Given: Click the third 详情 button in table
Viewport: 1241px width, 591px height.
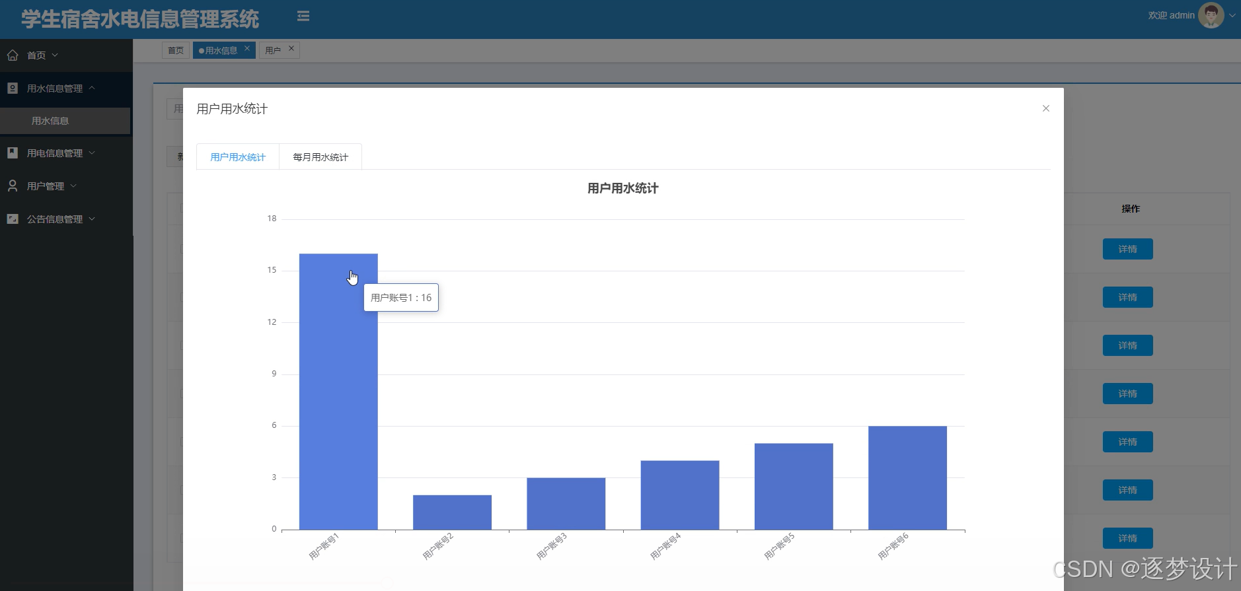Looking at the screenshot, I should point(1127,345).
